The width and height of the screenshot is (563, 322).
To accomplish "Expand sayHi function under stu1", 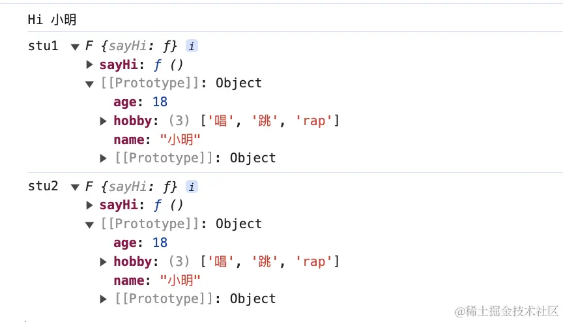I will click(90, 65).
